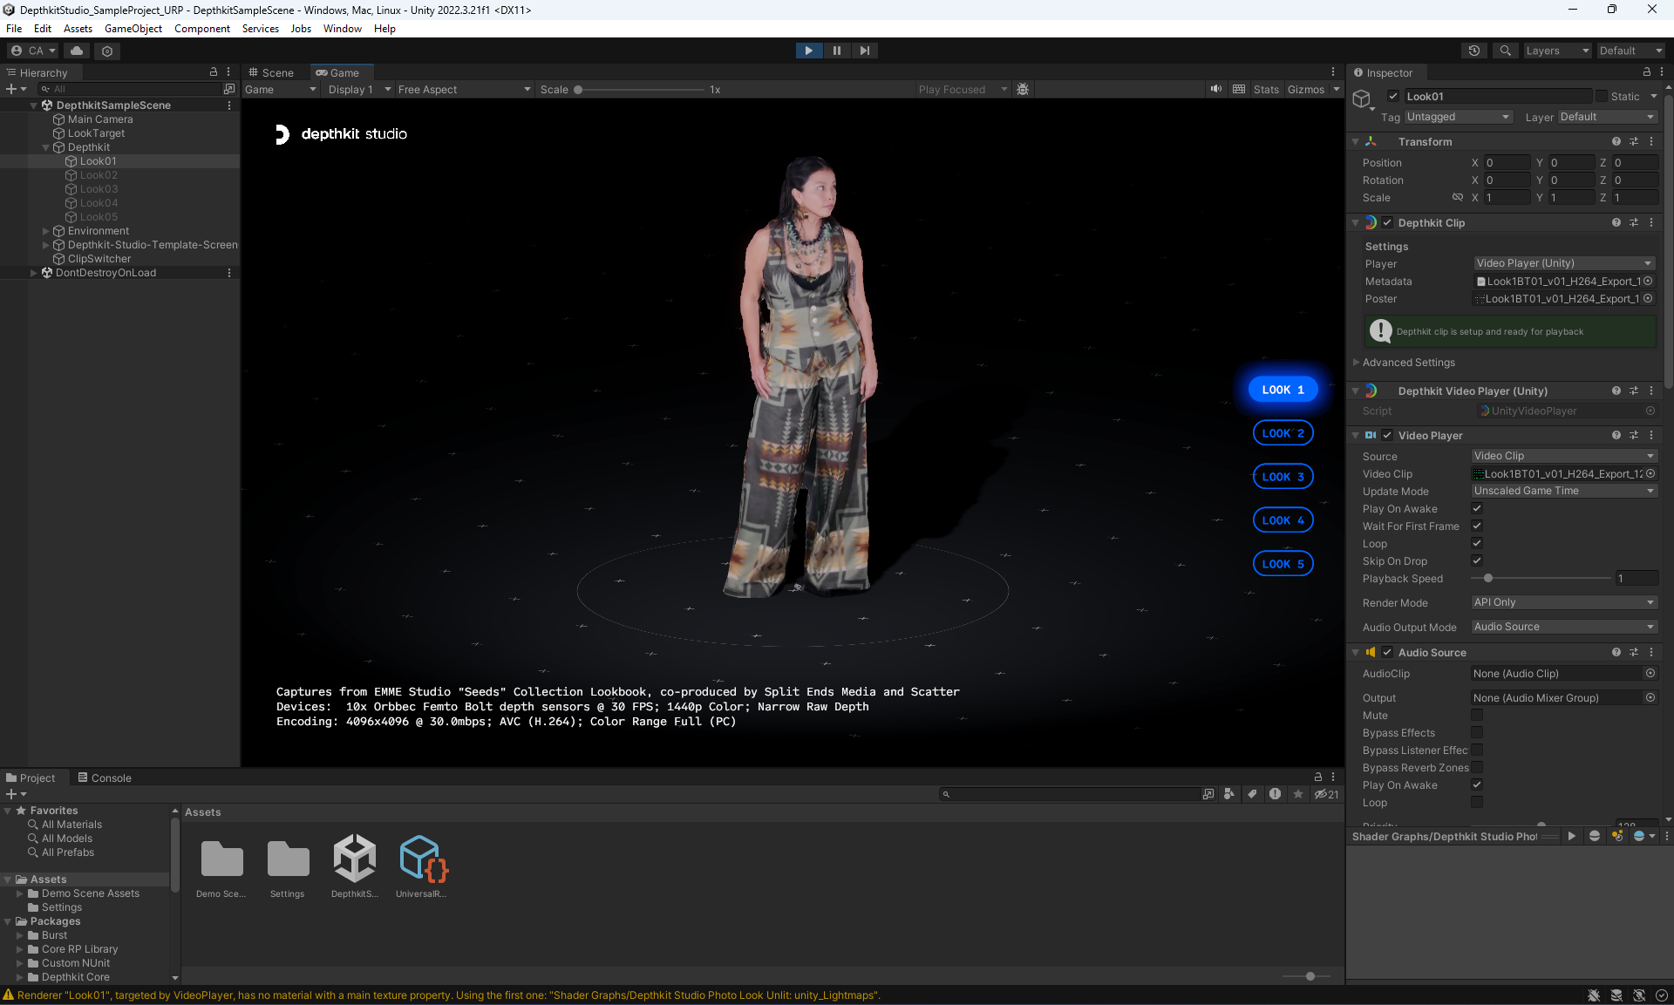Open the GameObject menu

tap(133, 29)
